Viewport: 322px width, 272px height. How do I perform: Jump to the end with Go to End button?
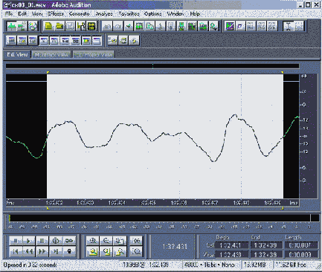pyautogui.click(x=56, y=251)
